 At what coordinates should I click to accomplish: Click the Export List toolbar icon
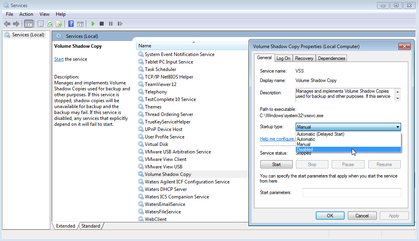59,24
